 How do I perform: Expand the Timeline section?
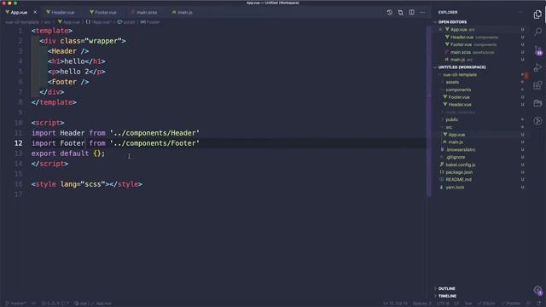[x=447, y=296]
